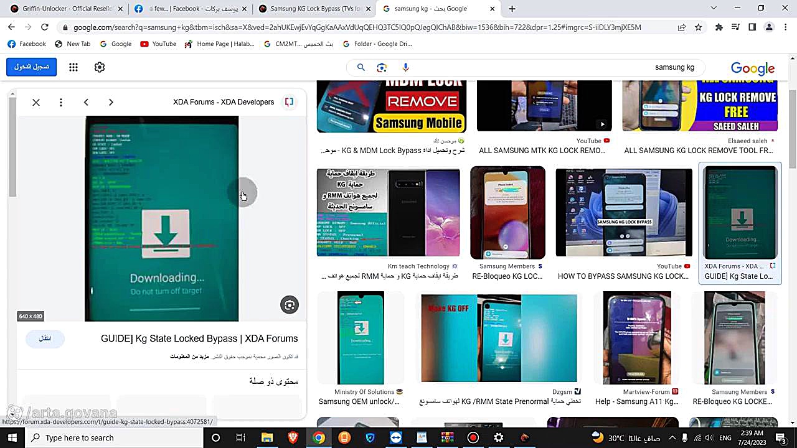
Task: Bookmark this page with the star icon
Action: [x=698, y=27]
